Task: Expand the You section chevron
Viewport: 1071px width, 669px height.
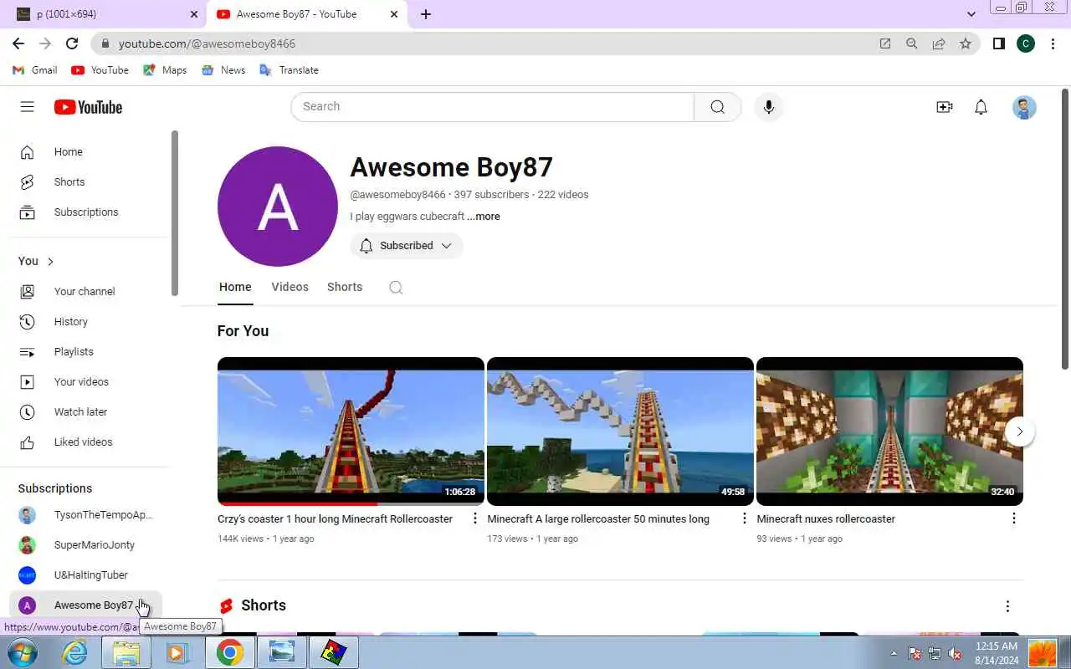Action: pos(50,262)
